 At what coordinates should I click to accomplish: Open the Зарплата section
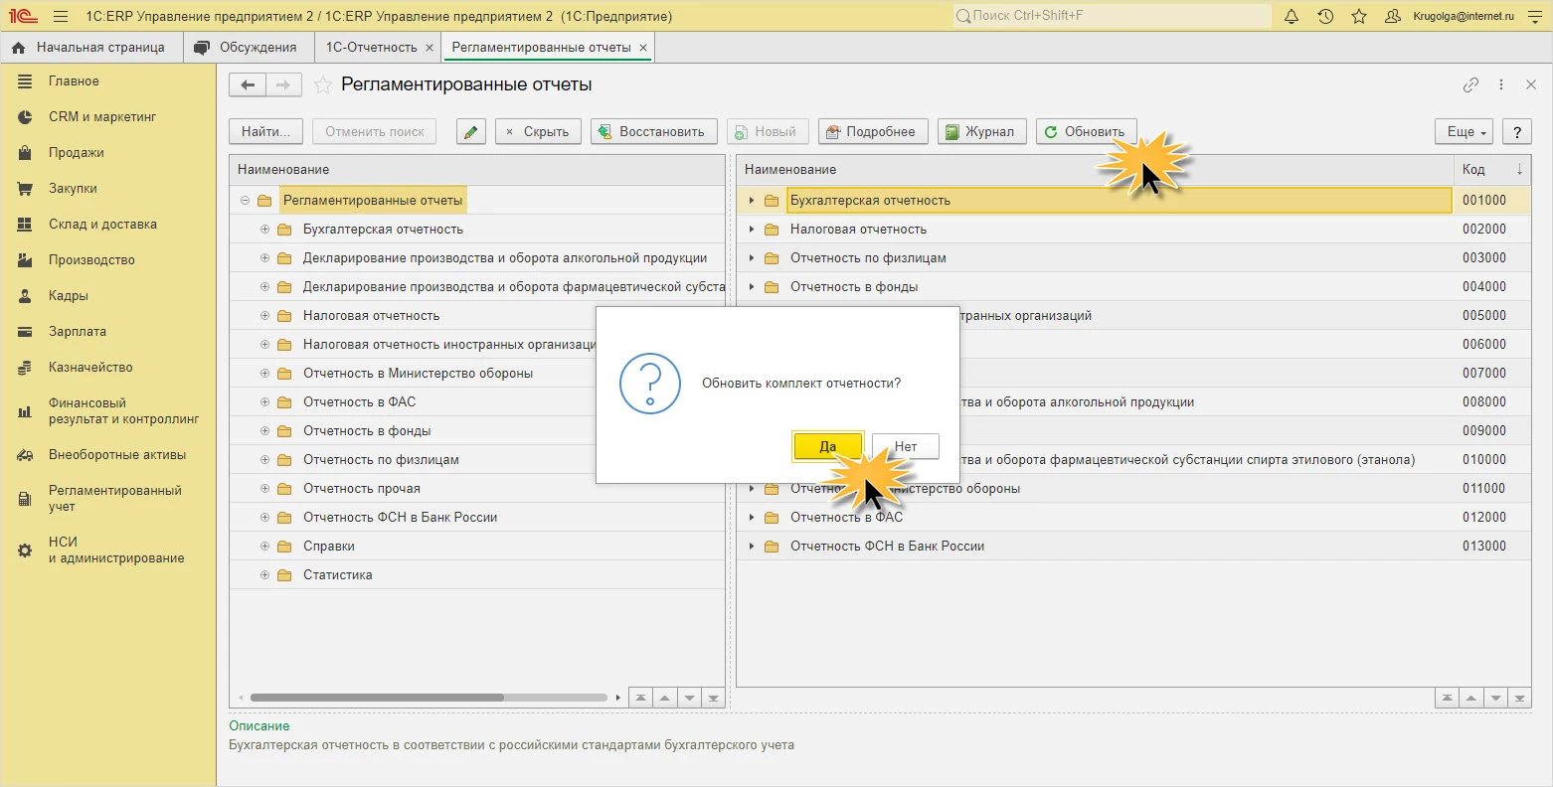(x=78, y=332)
